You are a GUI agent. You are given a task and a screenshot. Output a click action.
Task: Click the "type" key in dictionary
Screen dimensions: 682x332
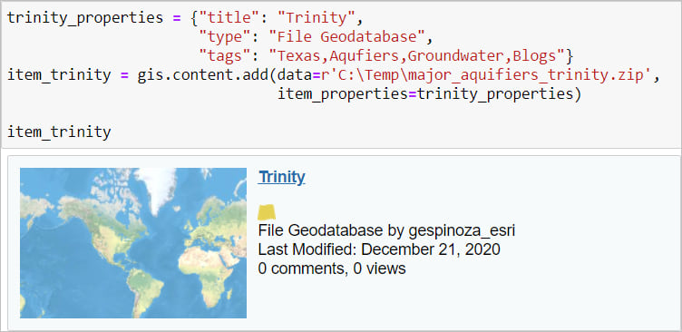pyautogui.click(x=225, y=37)
